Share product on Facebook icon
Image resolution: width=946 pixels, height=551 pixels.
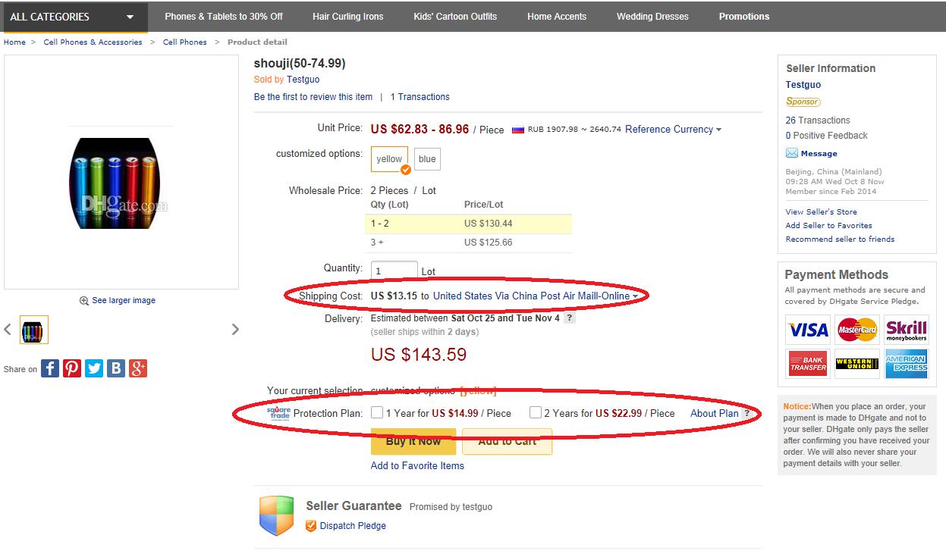(50, 368)
